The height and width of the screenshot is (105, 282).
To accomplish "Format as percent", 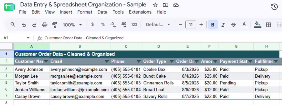I will pos(103,25).
